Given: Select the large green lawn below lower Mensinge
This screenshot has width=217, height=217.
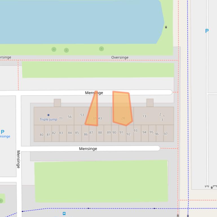Looking at the screenshot, I should tap(101, 181).
